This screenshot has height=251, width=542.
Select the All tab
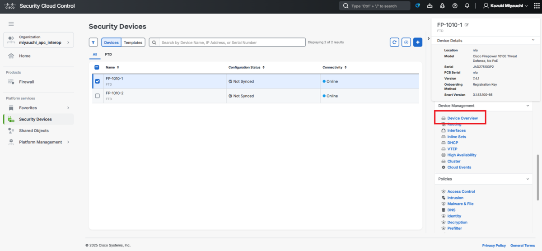point(95,54)
